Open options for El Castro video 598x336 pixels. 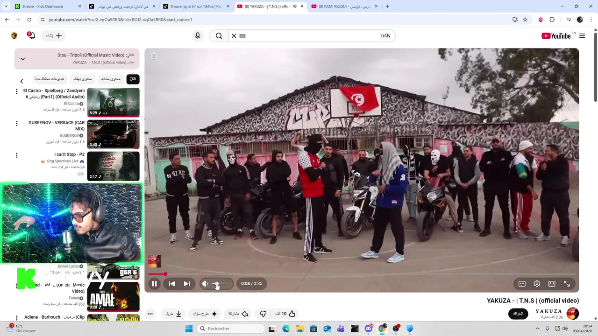pyautogui.click(x=17, y=91)
